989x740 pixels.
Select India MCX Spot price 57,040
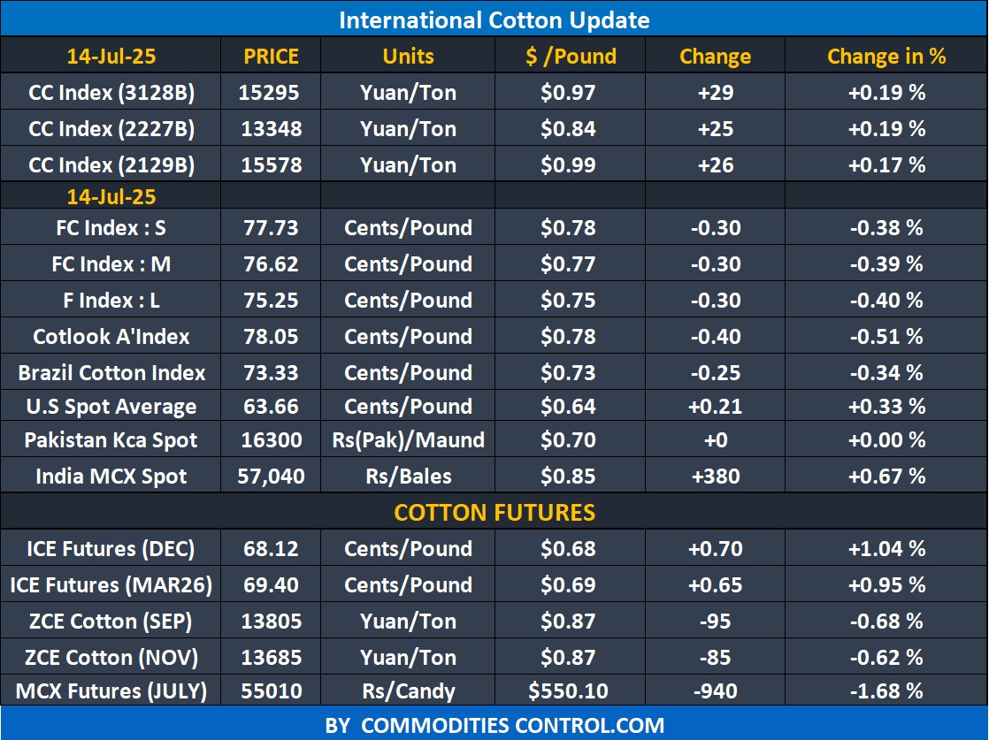coord(271,477)
